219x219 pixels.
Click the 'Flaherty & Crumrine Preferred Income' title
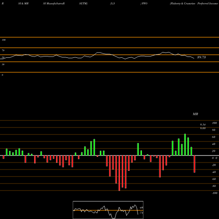194,4
